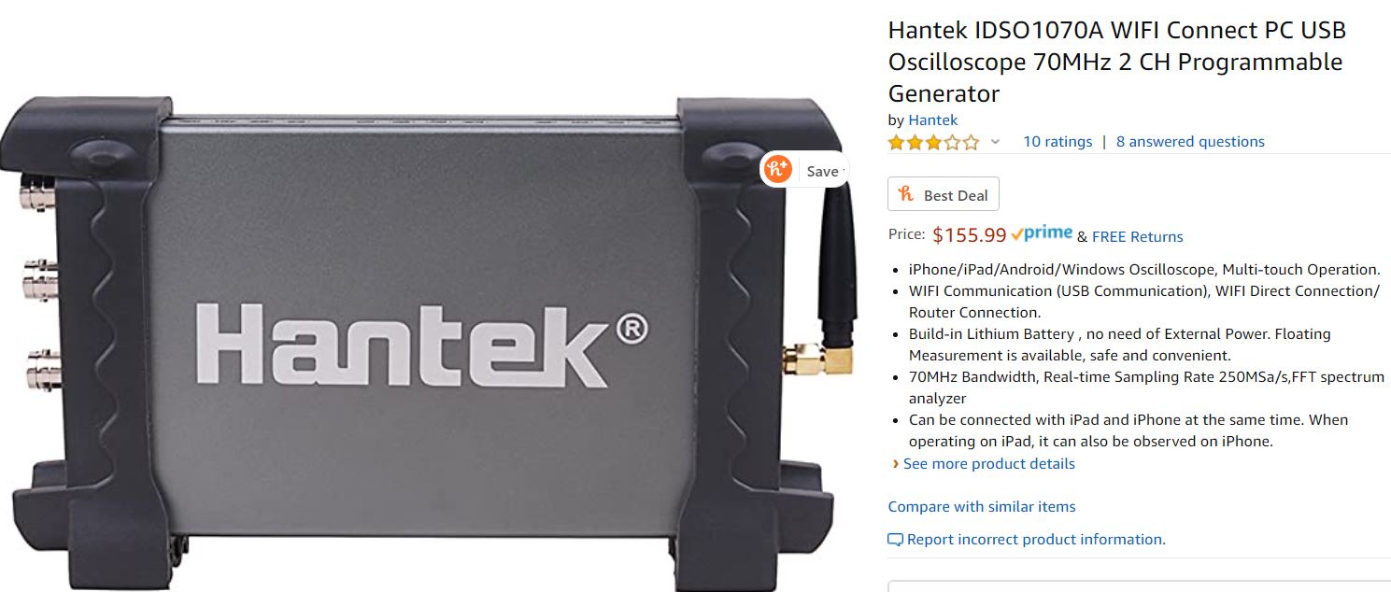
Task: Click the Best Deal button
Action: (x=944, y=194)
